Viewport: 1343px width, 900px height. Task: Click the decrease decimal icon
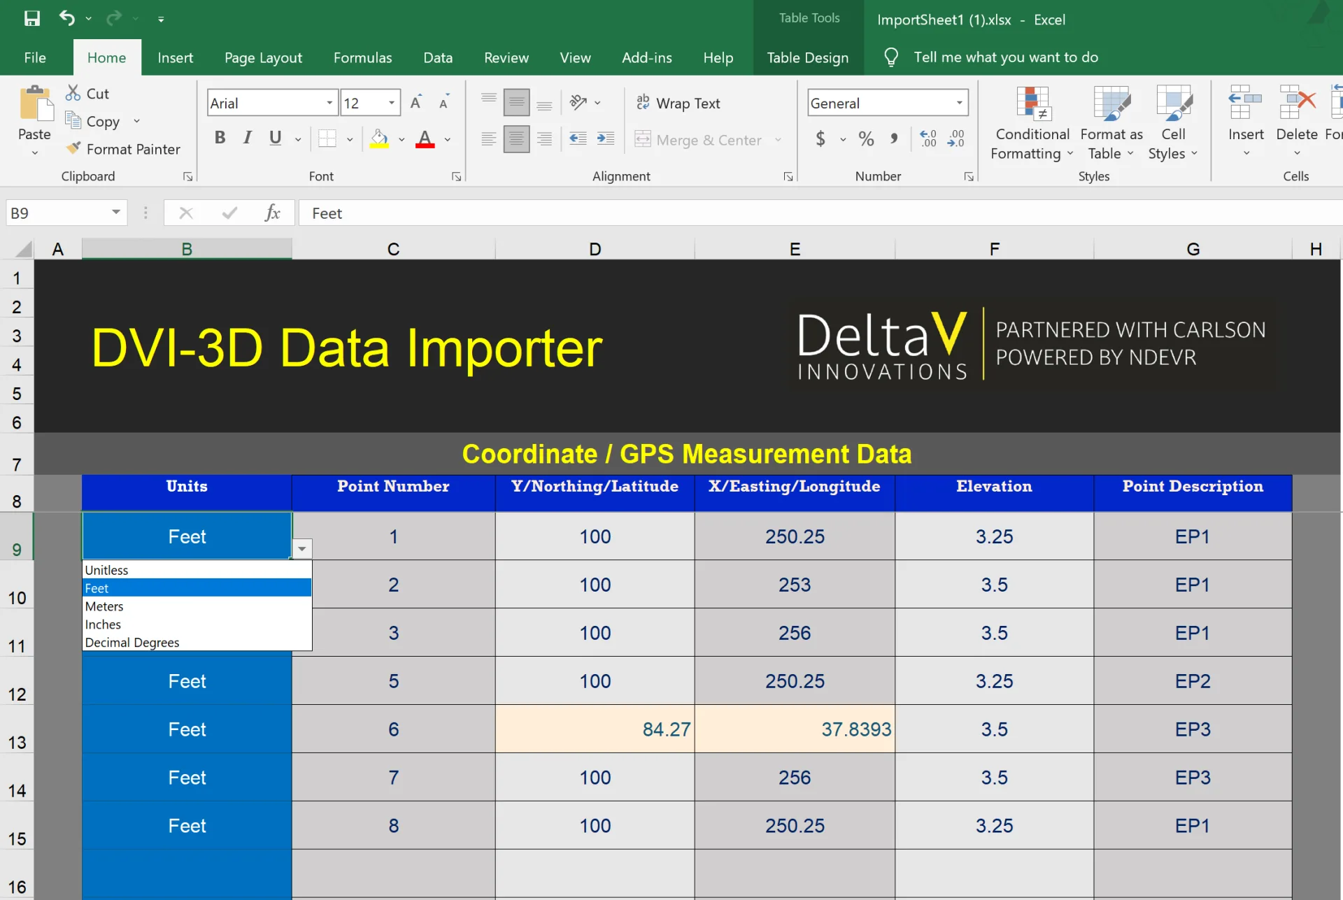click(x=956, y=138)
